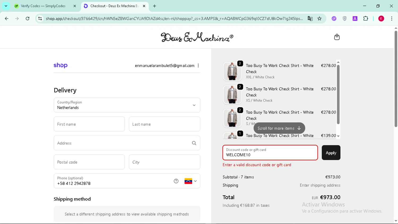This screenshot has width=398, height=224.
Task: Close the Verify Codes tab
Action: click(75, 6)
